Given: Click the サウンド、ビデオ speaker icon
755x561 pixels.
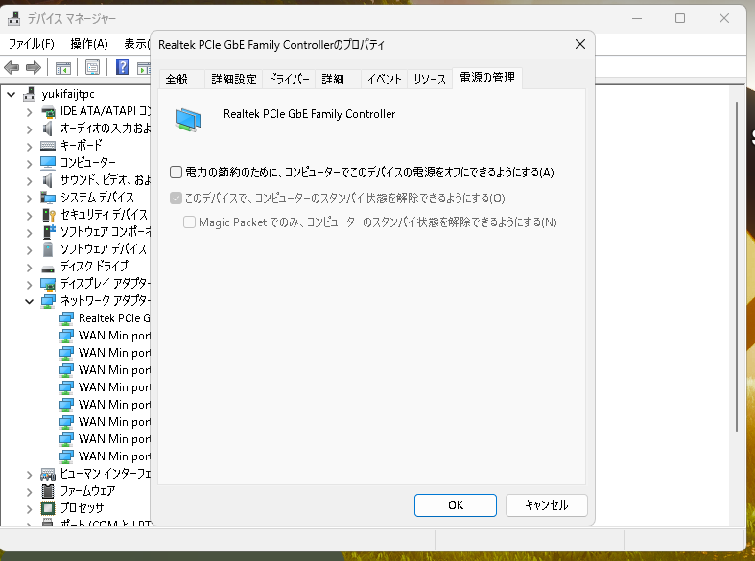Looking at the screenshot, I should (47, 180).
